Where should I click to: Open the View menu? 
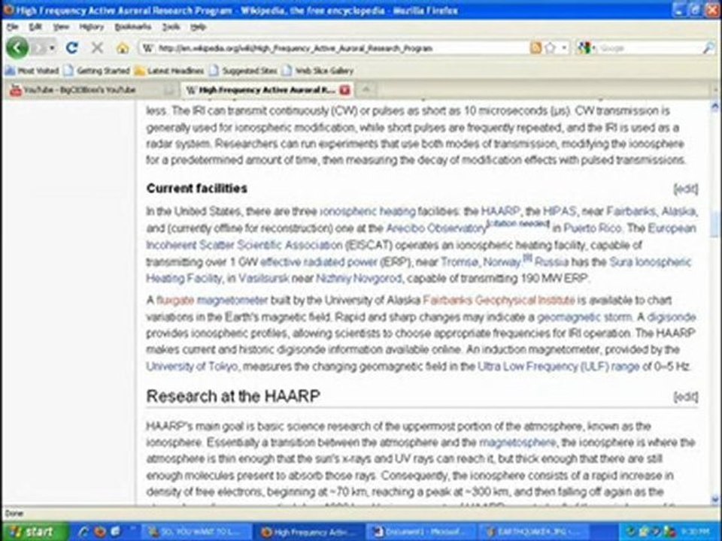pos(61,27)
